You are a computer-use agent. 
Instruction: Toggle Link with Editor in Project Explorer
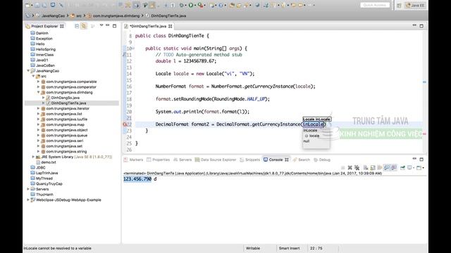click(84, 26)
